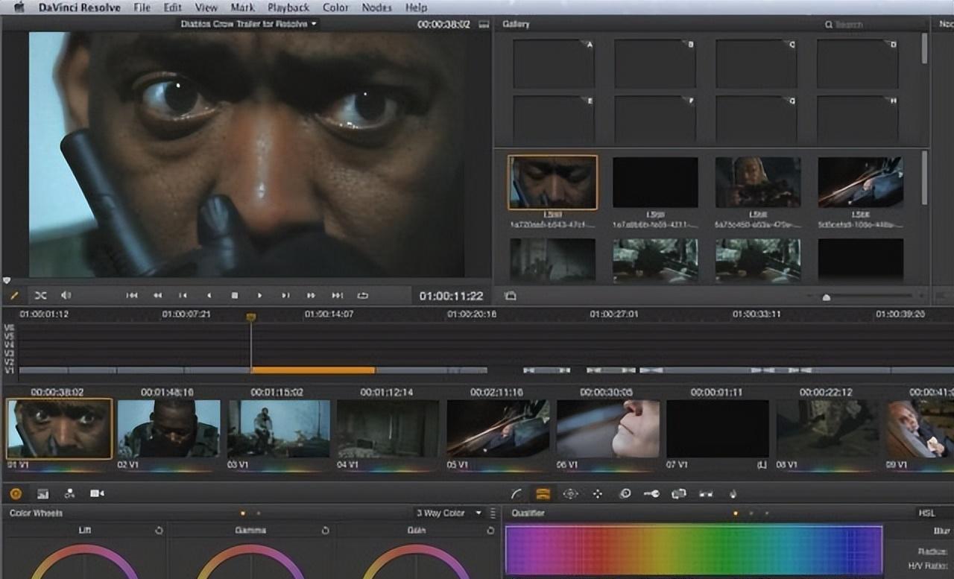Click the viewer timecode 01:00:11:22

tap(451, 296)
